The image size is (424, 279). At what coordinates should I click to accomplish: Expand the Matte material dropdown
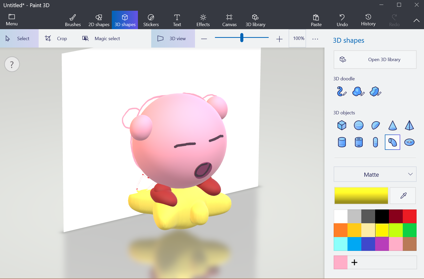pos(375,174)
